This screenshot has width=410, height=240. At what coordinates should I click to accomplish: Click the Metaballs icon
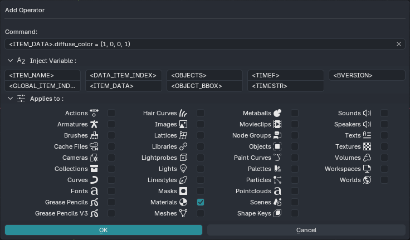(277, 113)
